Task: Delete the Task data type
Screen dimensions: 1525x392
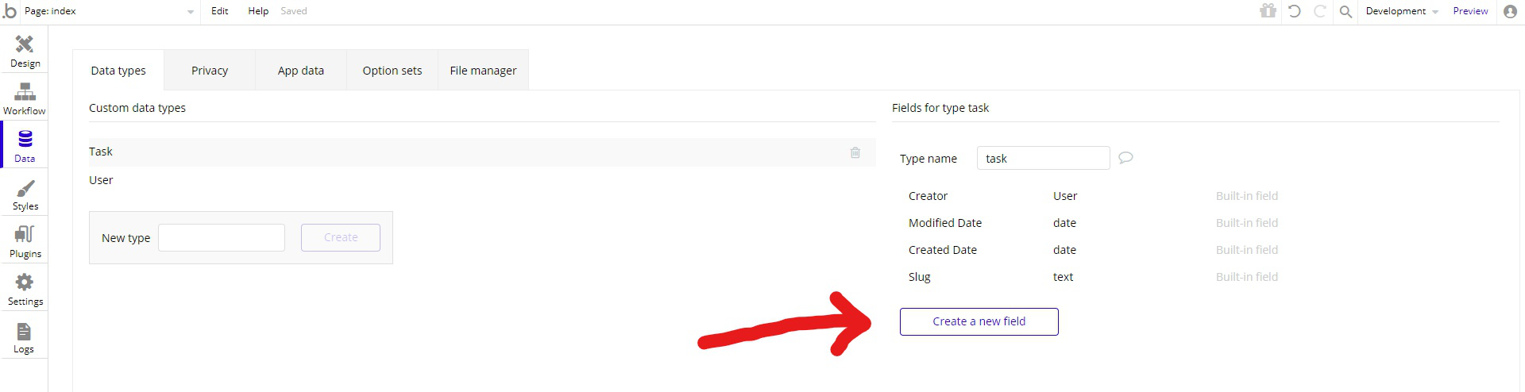Action: (x=855, y=152)
